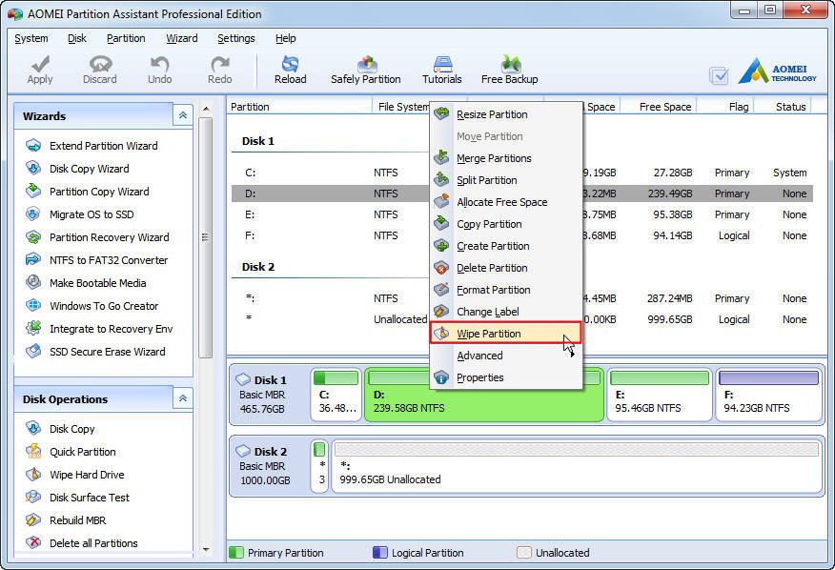Click the Free Space column header
The image size is (835, 570).
point(659,107)
